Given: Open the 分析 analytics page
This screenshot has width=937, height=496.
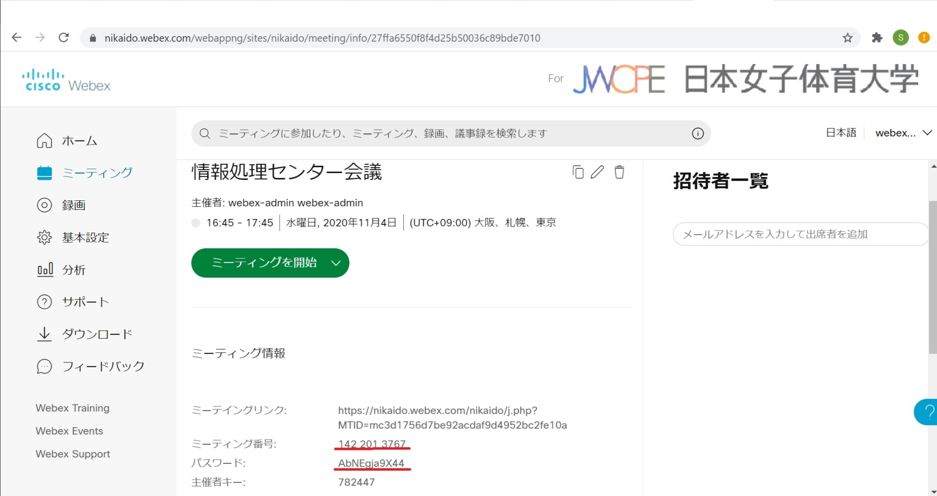Looking at the screenshot, I should point(73,270).
